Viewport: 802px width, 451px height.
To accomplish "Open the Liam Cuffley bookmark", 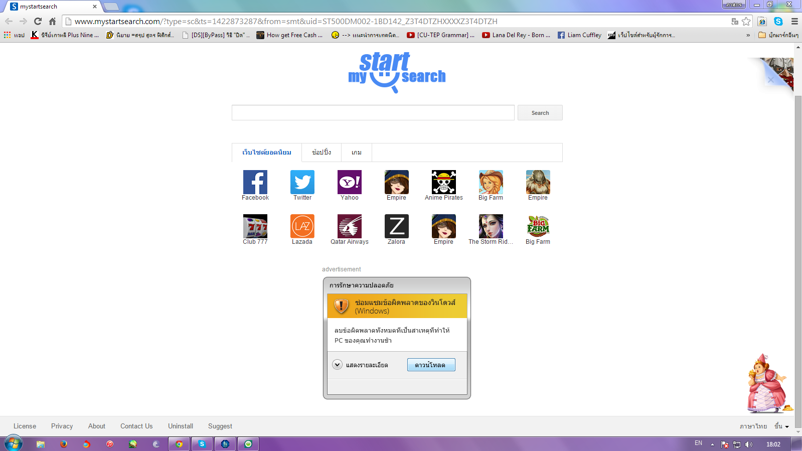I will pos(579,35).
